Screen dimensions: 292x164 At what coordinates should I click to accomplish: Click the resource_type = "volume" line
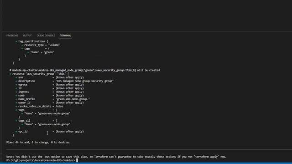coord(41,45)
